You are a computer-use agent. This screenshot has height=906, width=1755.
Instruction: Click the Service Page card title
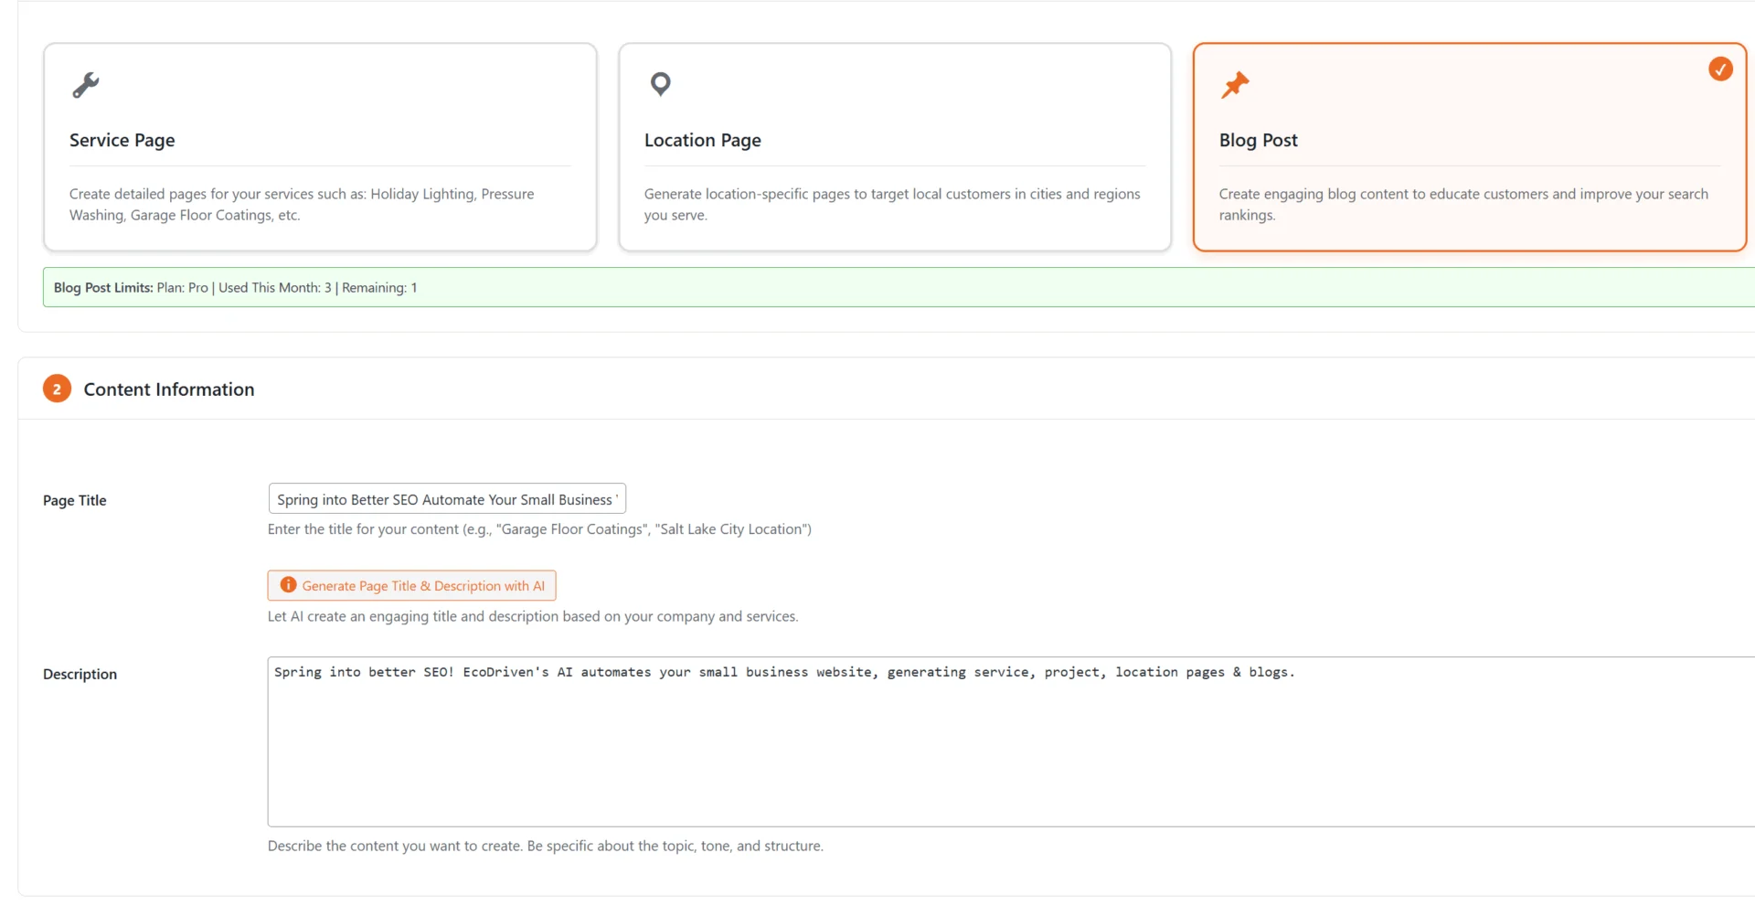coord(122,140)
